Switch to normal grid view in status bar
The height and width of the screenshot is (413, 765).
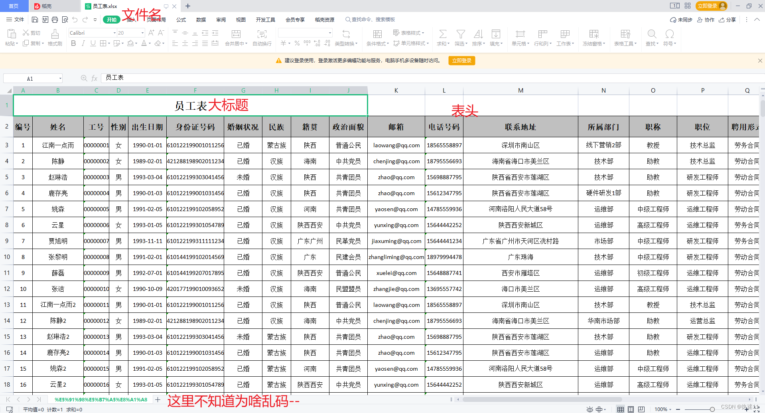click(x=621, y=409)
